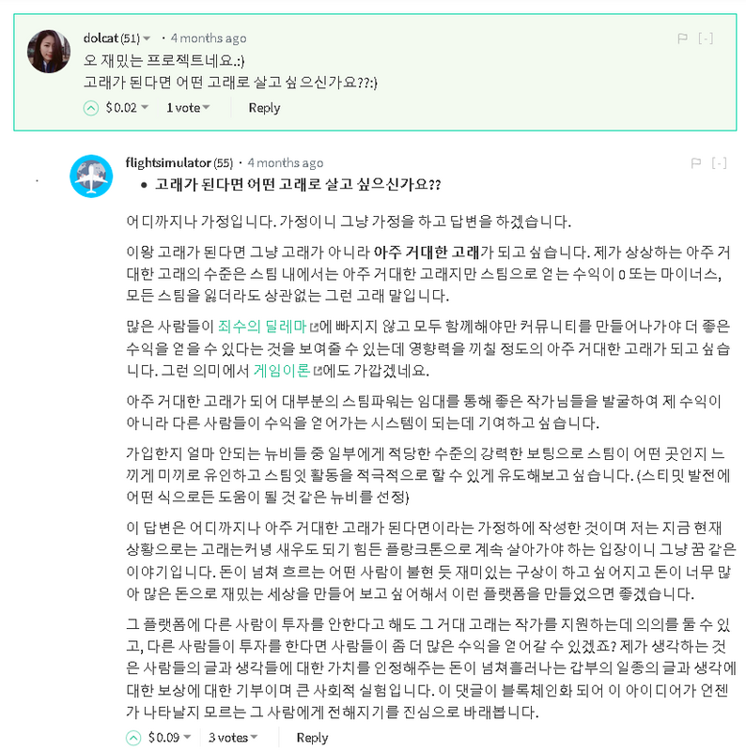Visit flightsimulator's profile name
This screenshot has height=751, width=746.
[x=168, y=162]
